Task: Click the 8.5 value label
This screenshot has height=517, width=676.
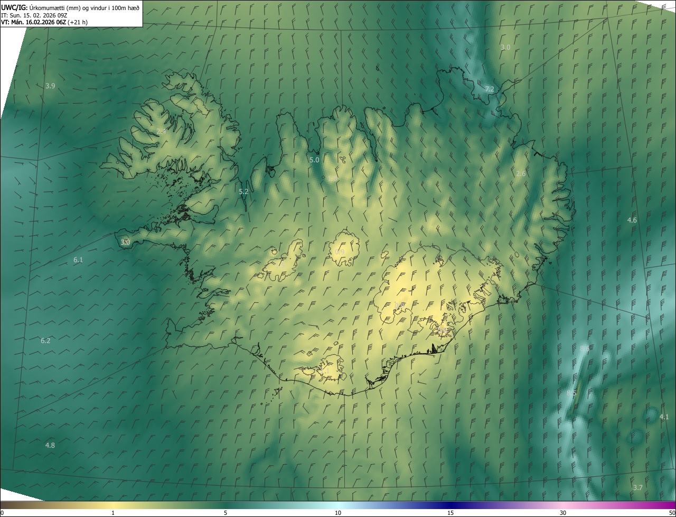Action: click(x=571, y=393)
